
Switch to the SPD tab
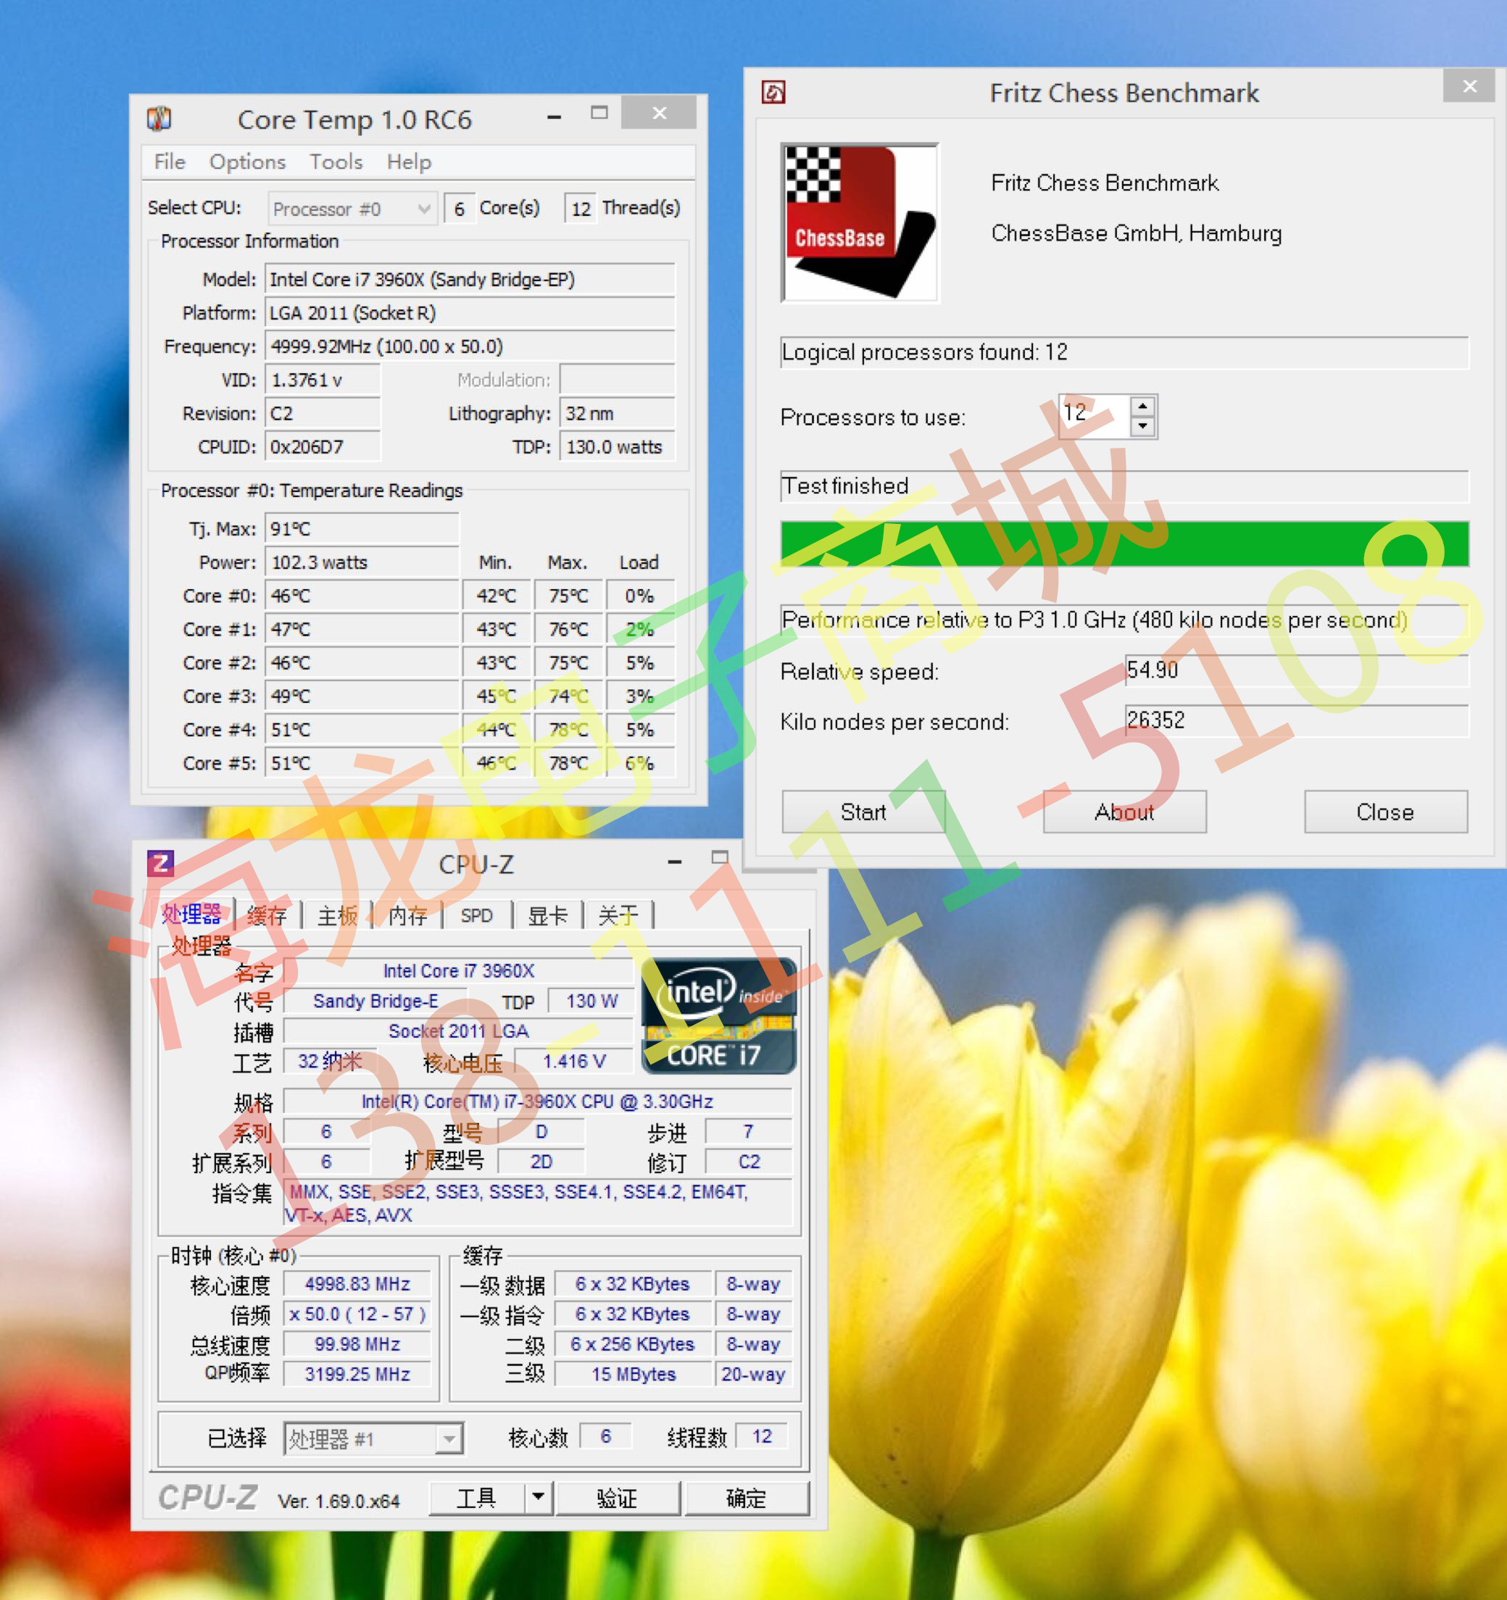click(476, 915)
